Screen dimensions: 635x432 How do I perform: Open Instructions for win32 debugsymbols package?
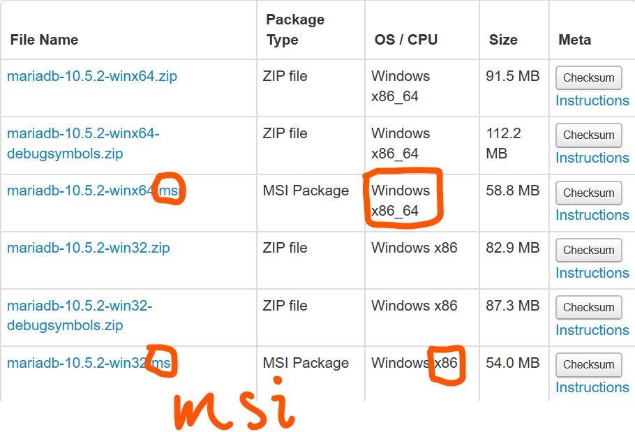tap(592, 330)
